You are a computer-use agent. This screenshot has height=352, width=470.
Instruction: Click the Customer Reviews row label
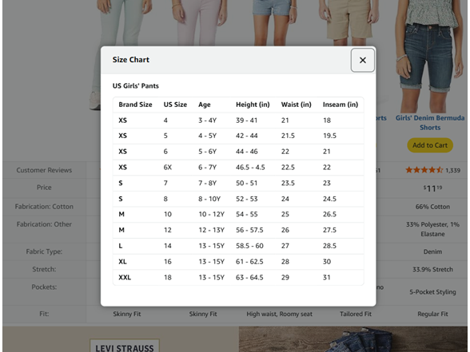point(44,170)
